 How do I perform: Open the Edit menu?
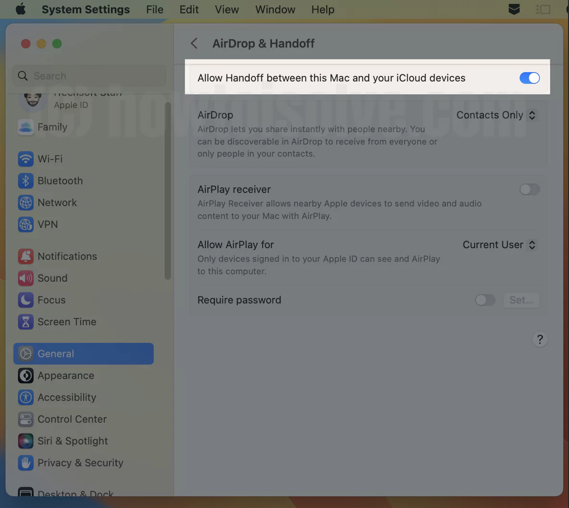(189, 10)
